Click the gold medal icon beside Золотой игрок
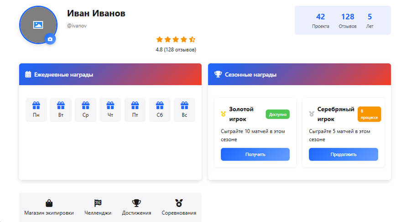This screenshot has height=222, width=411. (x=224, y=114)
